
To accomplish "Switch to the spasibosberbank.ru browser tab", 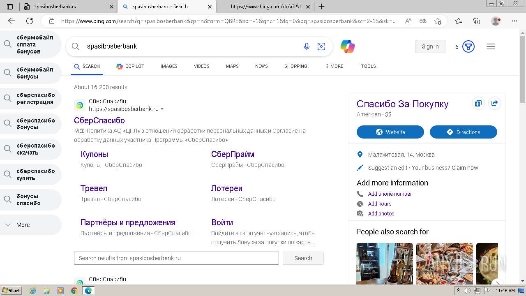I will point(68,7).
